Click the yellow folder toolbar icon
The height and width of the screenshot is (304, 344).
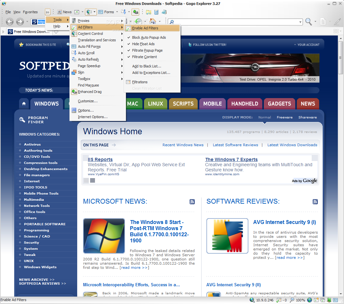click(x=149, y=12)
